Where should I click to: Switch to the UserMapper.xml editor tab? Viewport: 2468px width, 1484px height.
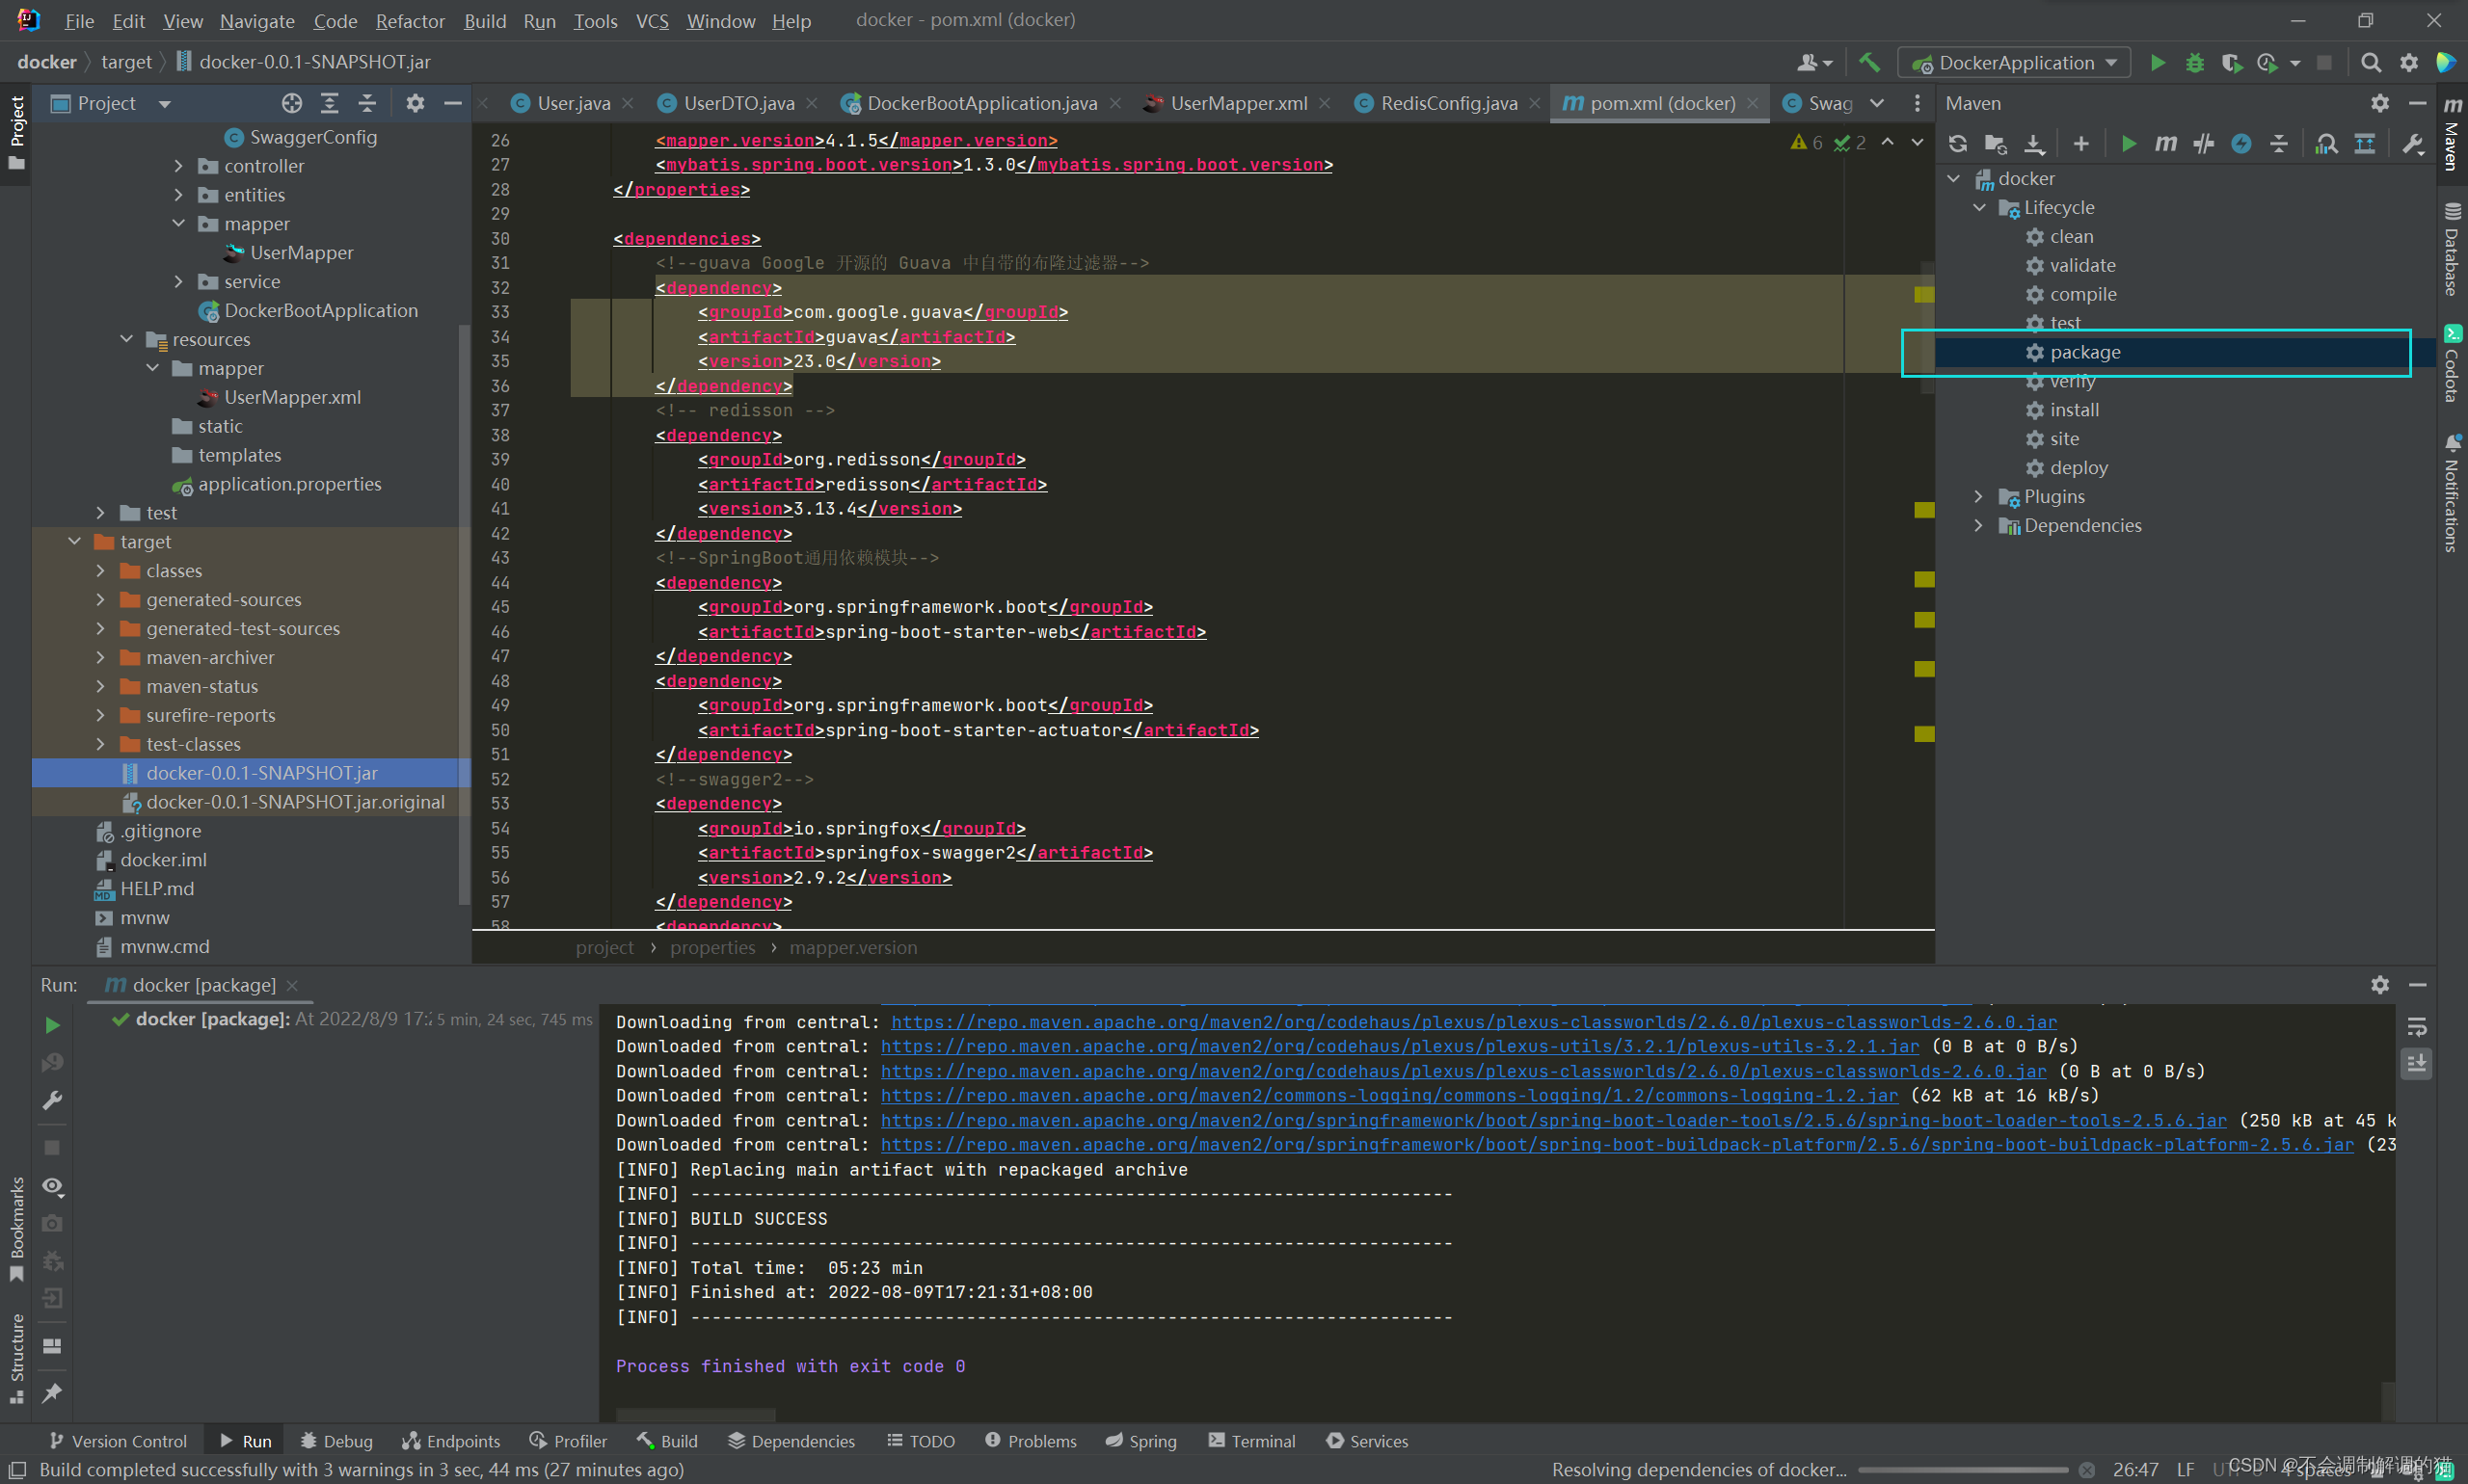point(1238,103)
